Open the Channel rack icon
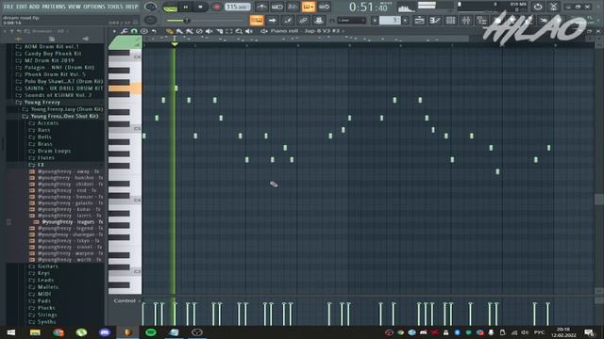The image size is (604, 339). point(450,21)
